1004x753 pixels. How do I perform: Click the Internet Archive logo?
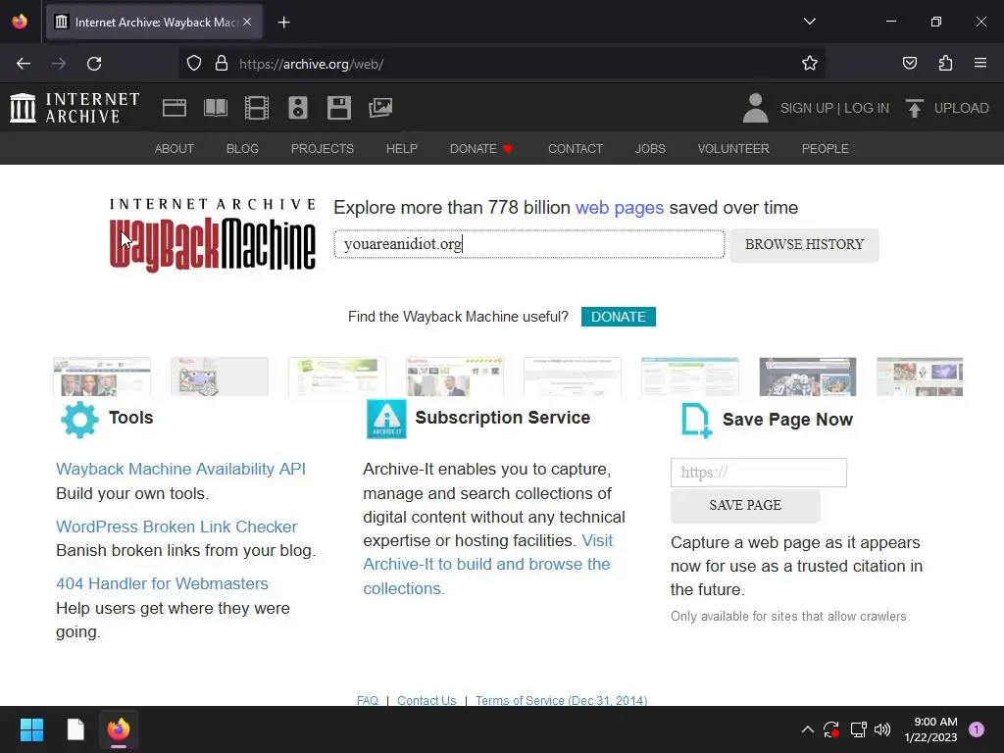(x=75, y=108)
